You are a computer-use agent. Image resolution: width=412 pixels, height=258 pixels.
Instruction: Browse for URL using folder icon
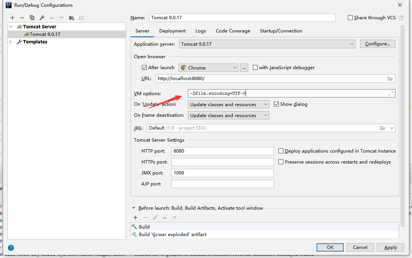(390, 79)
